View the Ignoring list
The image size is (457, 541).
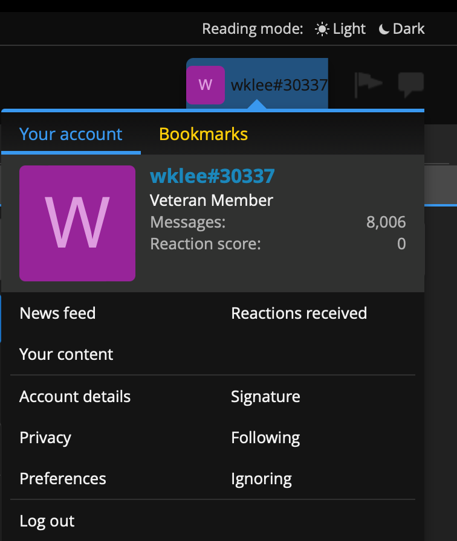(x=261, y=479)
